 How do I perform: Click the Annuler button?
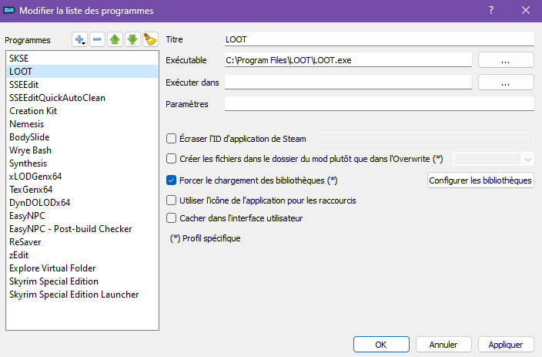coord(443,345)
